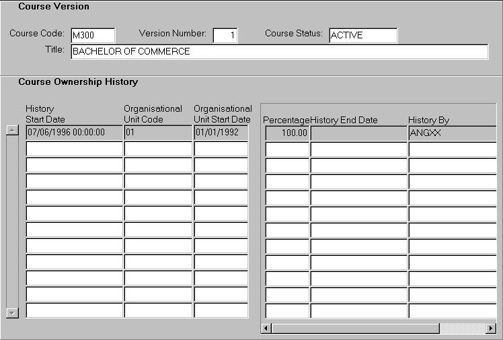503x340 pixels.
Task: Select History Start Date 07/06/1996 cell
Action: tap(74, 133)
